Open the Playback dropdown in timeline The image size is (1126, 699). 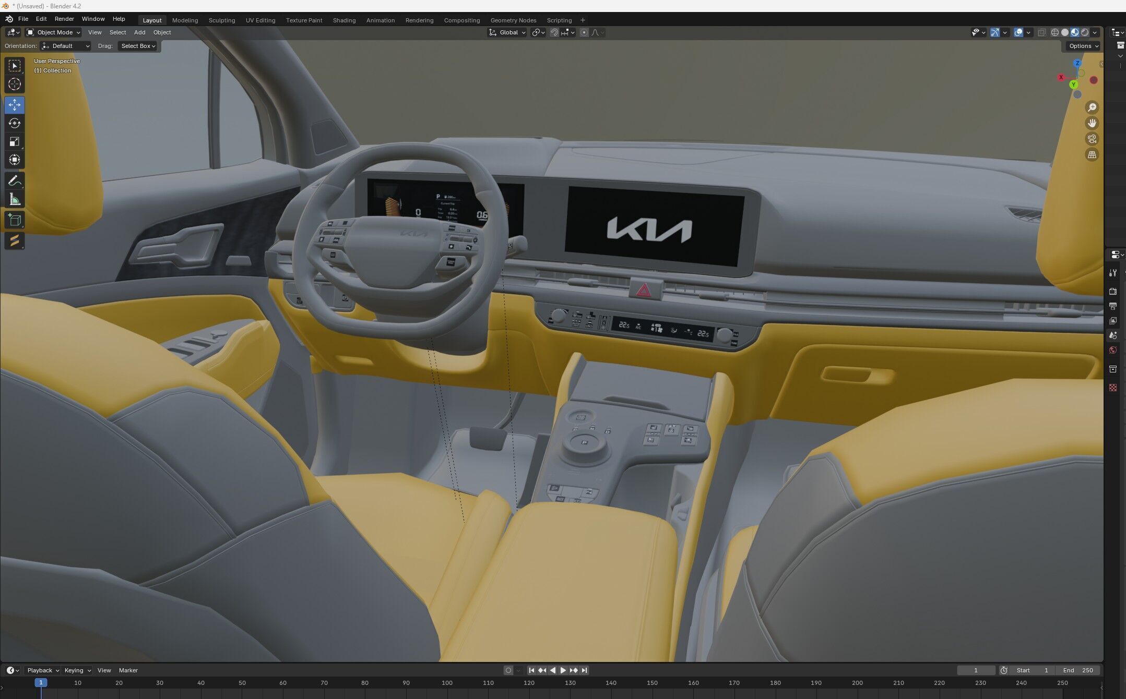pyautogui.click(x=43, y=670)
